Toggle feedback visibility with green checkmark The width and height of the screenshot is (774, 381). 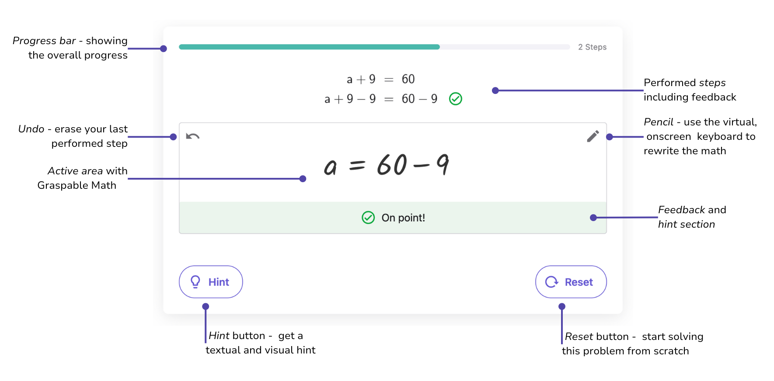tap(455, 99)
